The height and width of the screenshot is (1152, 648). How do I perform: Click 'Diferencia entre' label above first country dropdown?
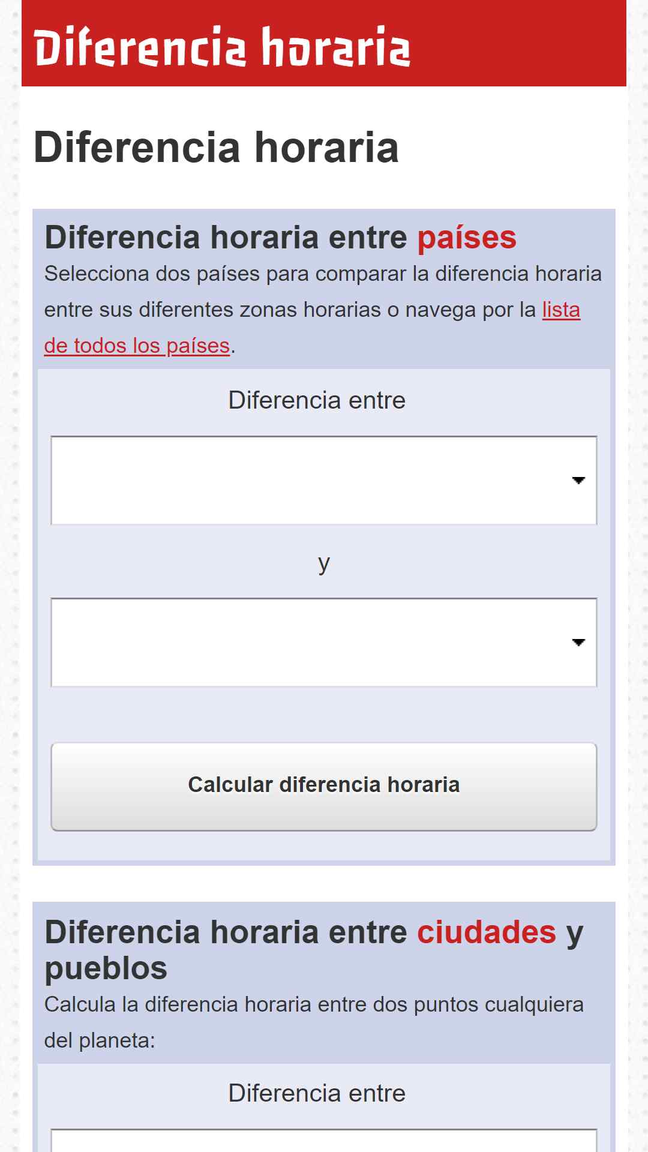pyautogui.click(x=317, y=400)
